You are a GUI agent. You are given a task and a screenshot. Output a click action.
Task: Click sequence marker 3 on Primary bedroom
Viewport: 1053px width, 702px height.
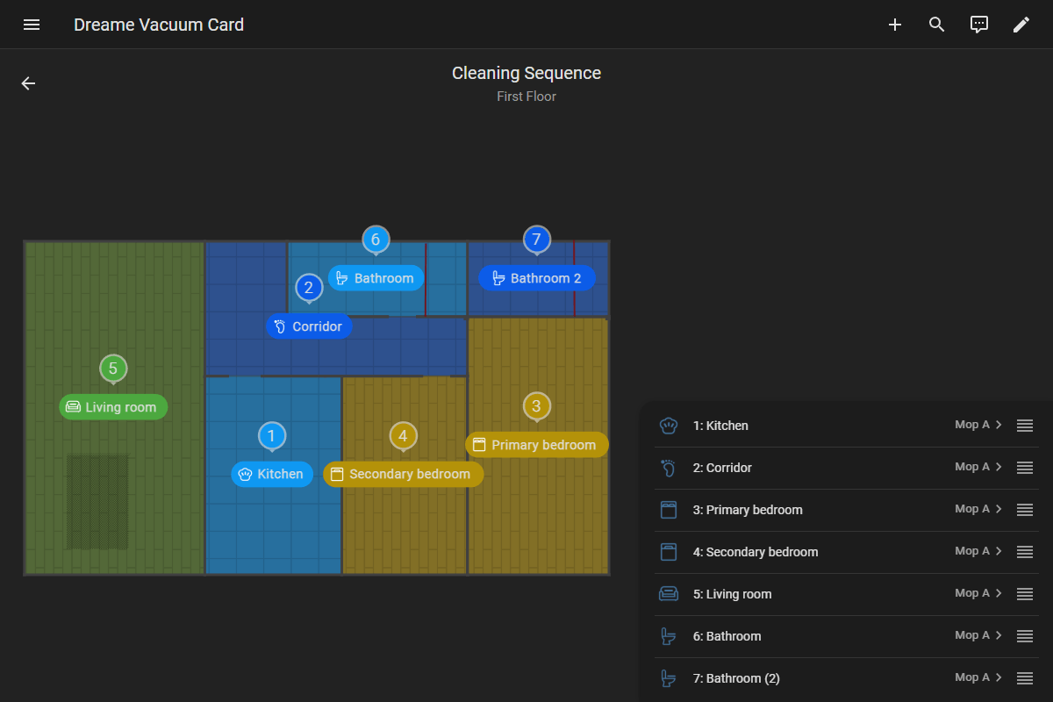pyautogui.click(x=536, y=406)
